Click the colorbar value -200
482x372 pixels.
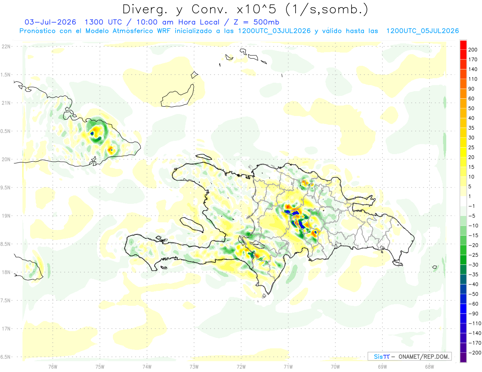point(474,352)
